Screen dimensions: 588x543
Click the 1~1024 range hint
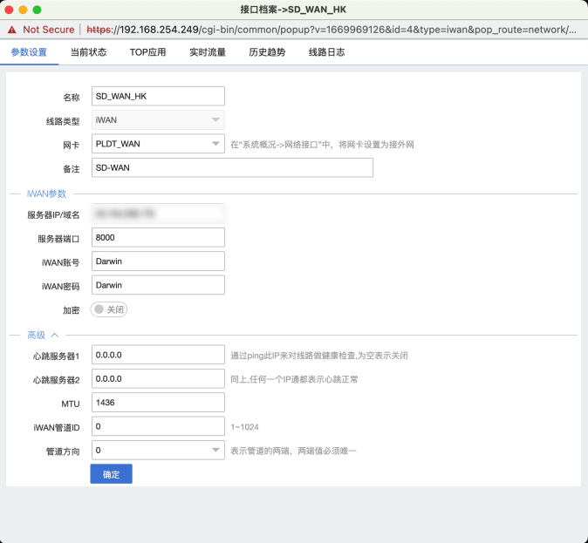point(244,427)
